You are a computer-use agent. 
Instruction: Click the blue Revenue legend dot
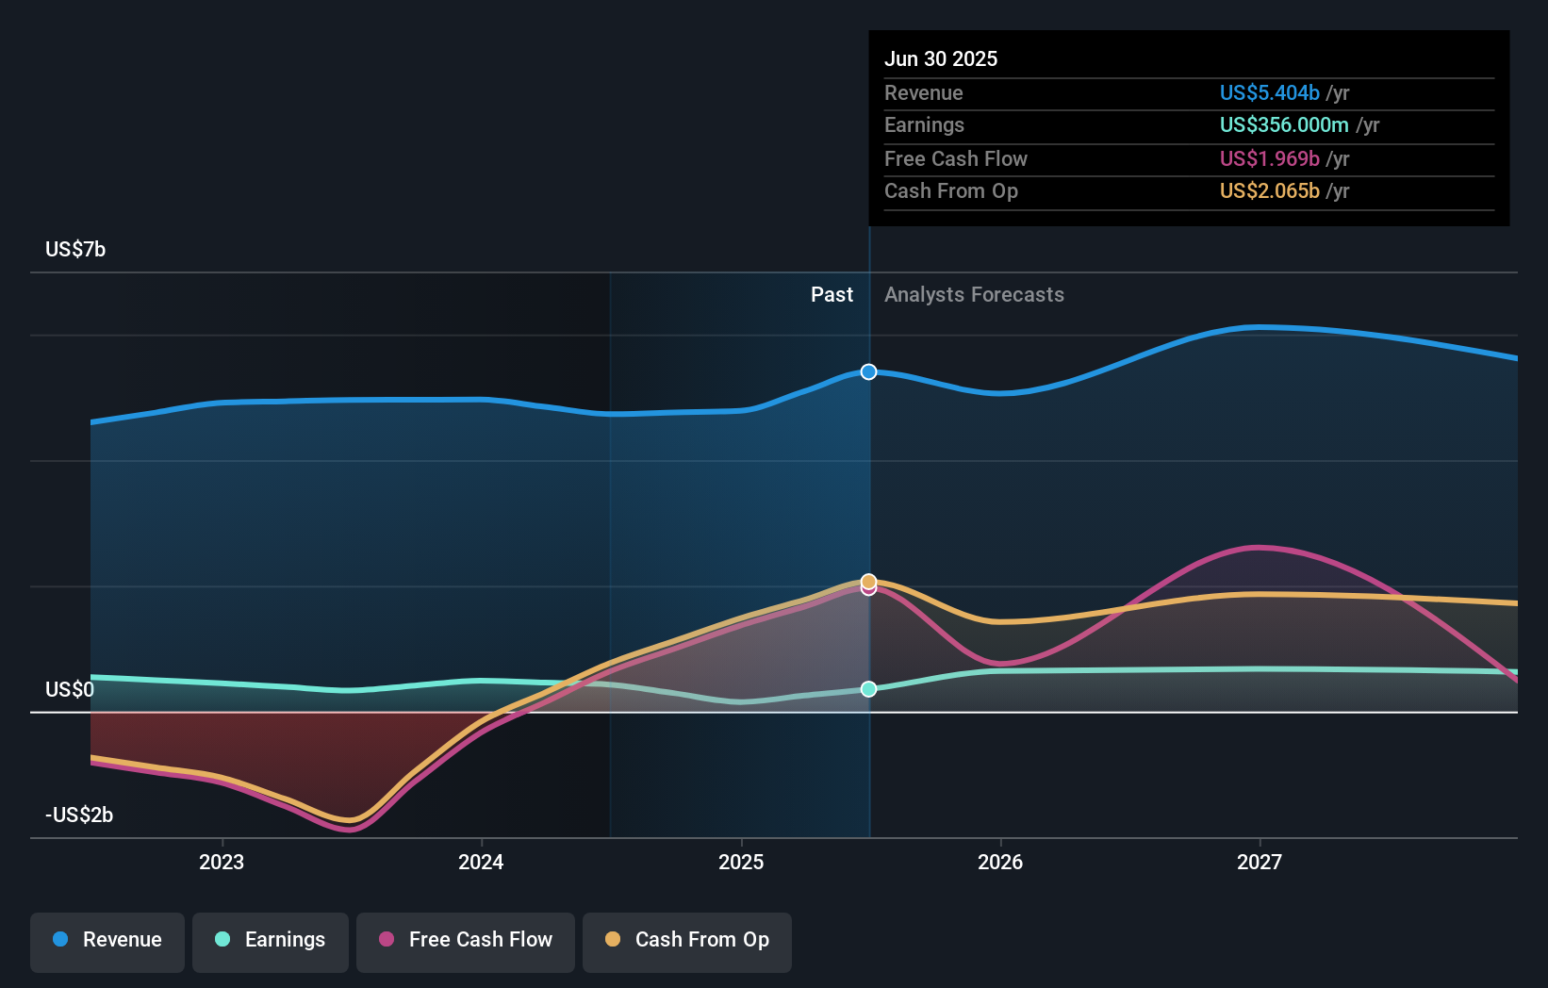(61, 940)
